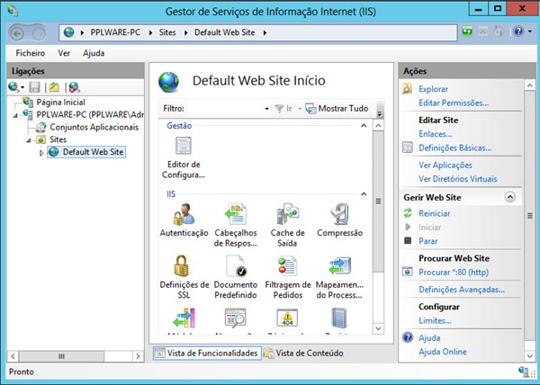The height and width of the screenshot is (385, 540).
Task: Click Procurar *:80 (http) link
Action: click(x=454, y=273)
